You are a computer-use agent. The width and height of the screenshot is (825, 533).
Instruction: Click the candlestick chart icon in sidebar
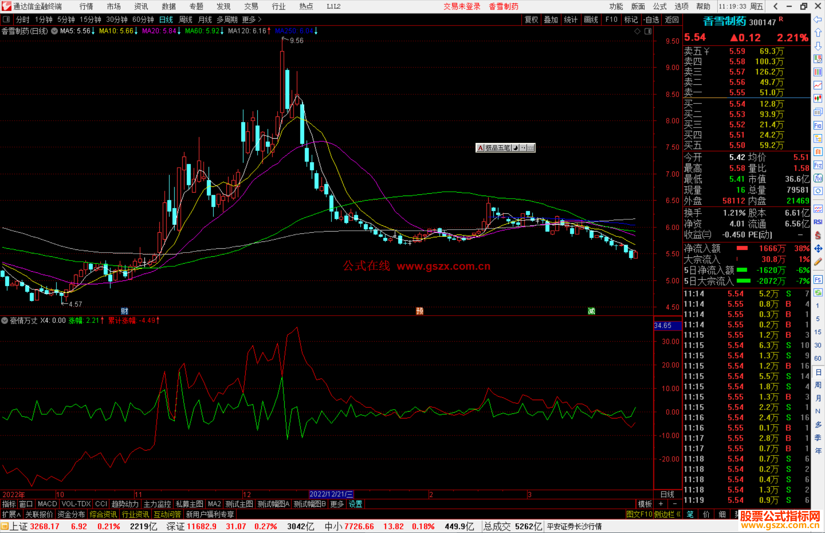click(818, 99)
